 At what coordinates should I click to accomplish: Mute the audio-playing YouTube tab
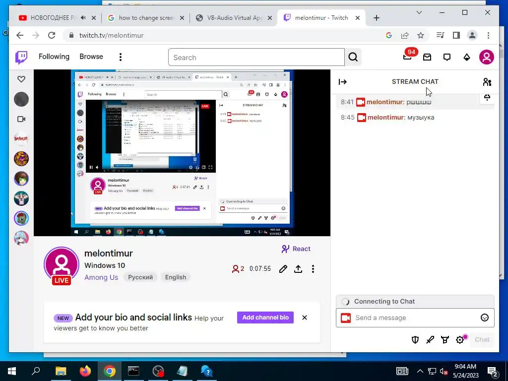pos(83,18)
